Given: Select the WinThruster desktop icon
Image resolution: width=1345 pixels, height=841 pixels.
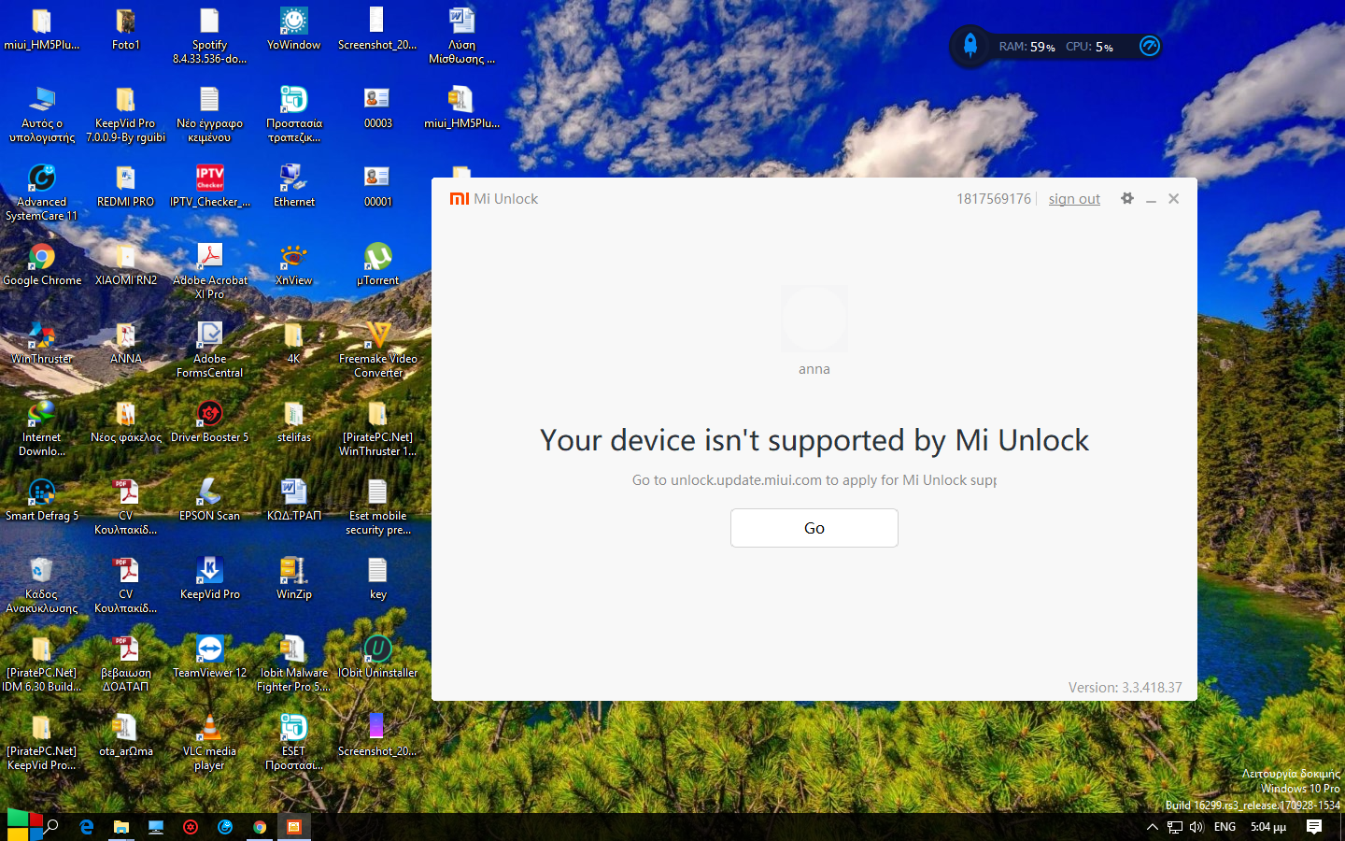Looking at the screenshot, I should tap(42, 343).
